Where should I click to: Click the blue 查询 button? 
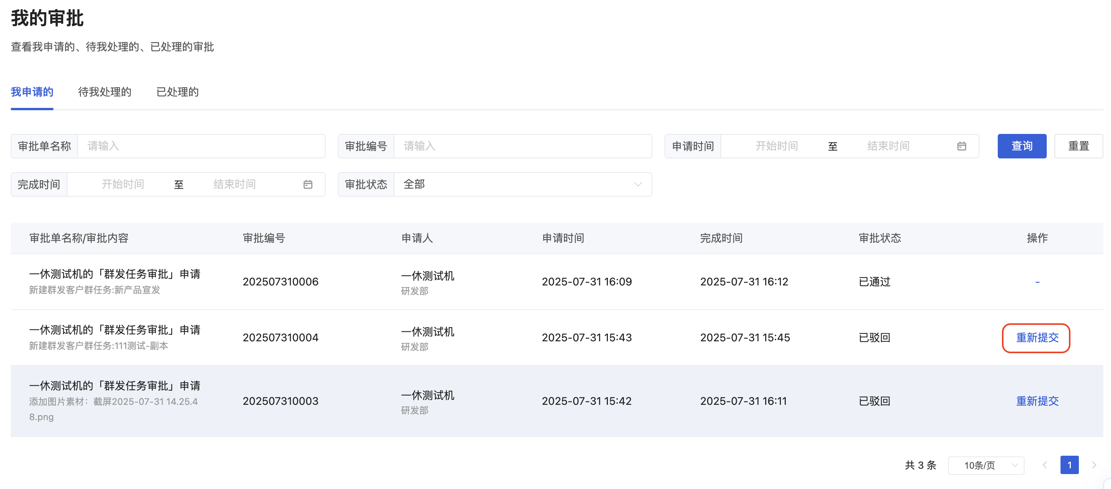pyautogui.click(x=1022, y=146)
